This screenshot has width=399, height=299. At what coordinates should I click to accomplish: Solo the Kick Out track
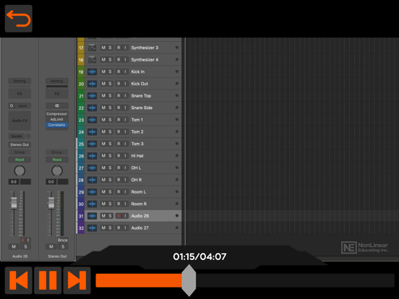click(110, 84)
